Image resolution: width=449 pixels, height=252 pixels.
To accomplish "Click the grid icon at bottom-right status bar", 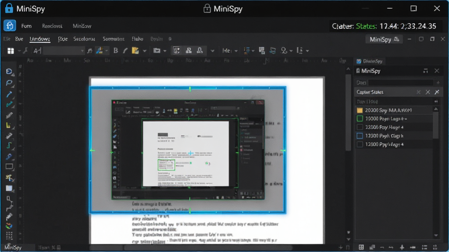I will 361,247.
